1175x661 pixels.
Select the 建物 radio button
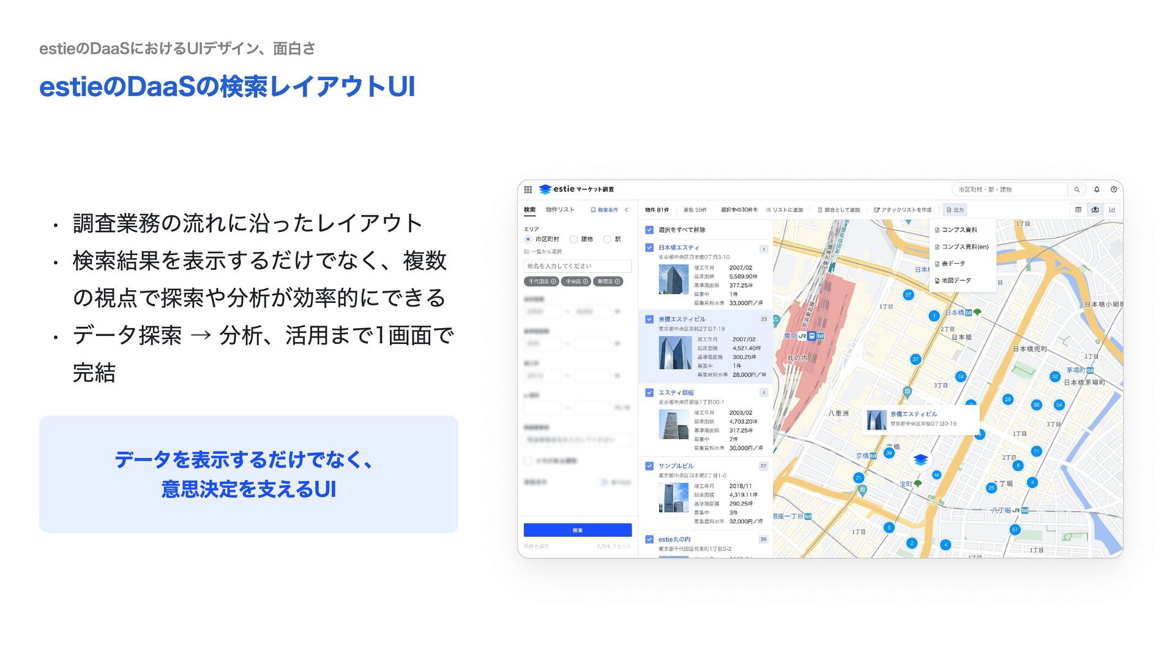pyautogui.click(x=573, y=239)
